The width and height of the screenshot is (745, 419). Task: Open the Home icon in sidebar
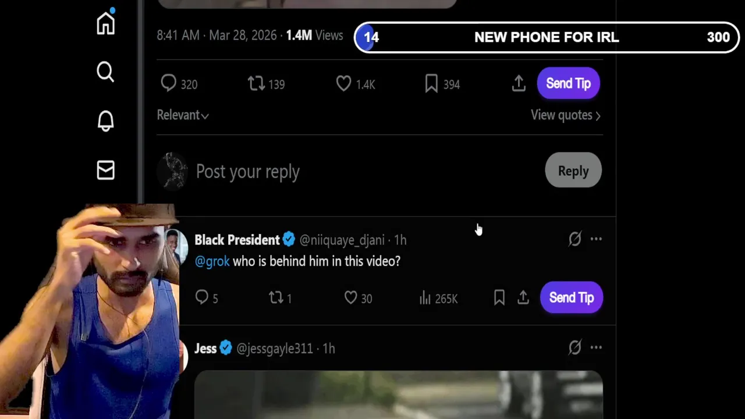(105, 23)
